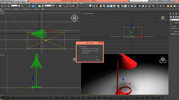This screenshot has height=100, width=179.
Task: Click OK in the 3DS Import dialog
Action: [97, 57]
